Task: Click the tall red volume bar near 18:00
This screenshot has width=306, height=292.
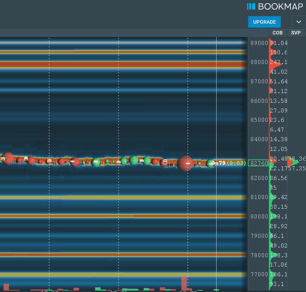Action: (184, 284)
